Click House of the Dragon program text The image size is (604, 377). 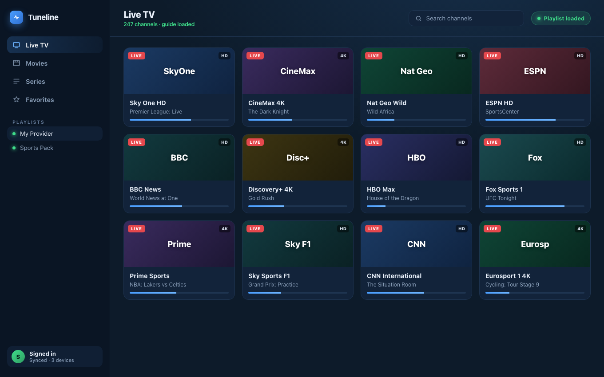(x=393, y=198)
